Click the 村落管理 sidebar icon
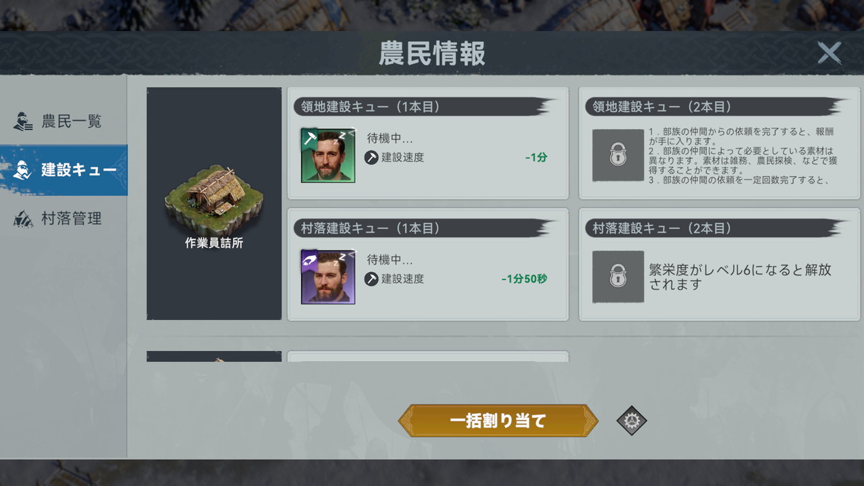 (x=23, y=219)
